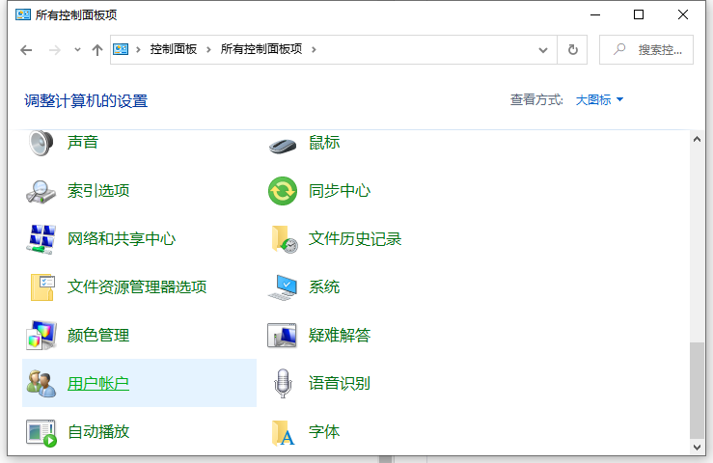The width and height of the screenshot is (713, 463).
Task: Open the Sound (声音) speaker icon
Action: tap(41, 143)
